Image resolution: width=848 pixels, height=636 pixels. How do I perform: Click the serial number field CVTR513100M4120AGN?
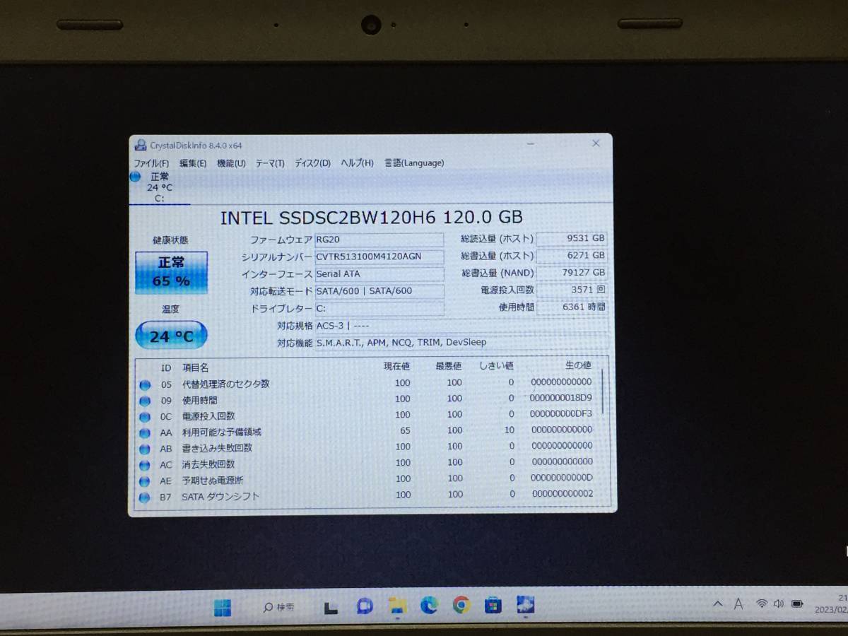pyautogui.click(x=379, y=257)
